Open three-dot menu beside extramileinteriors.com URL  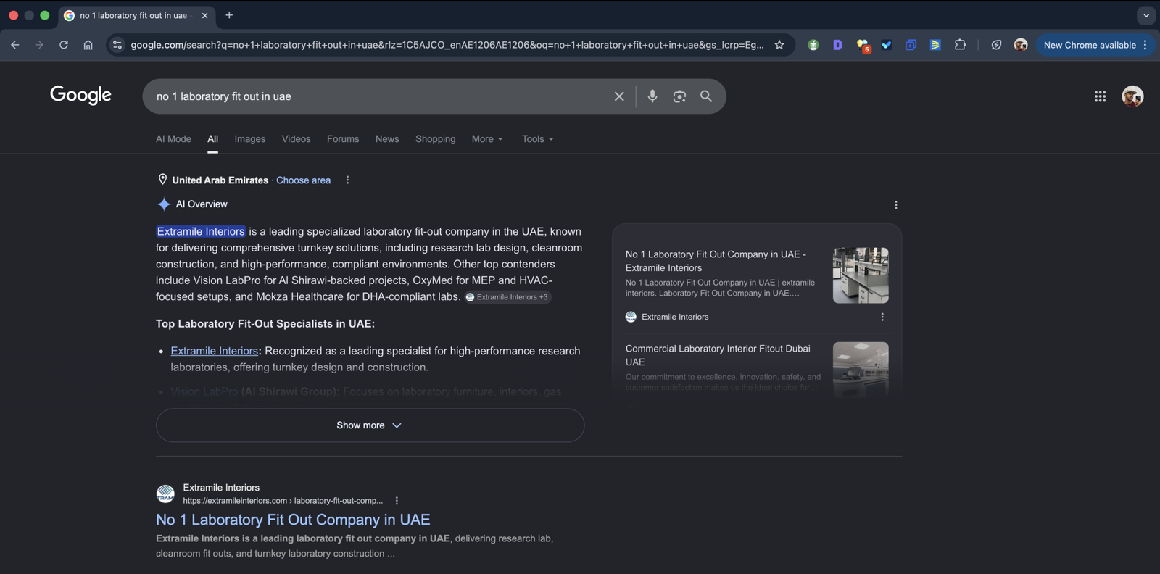click(397, 501)
